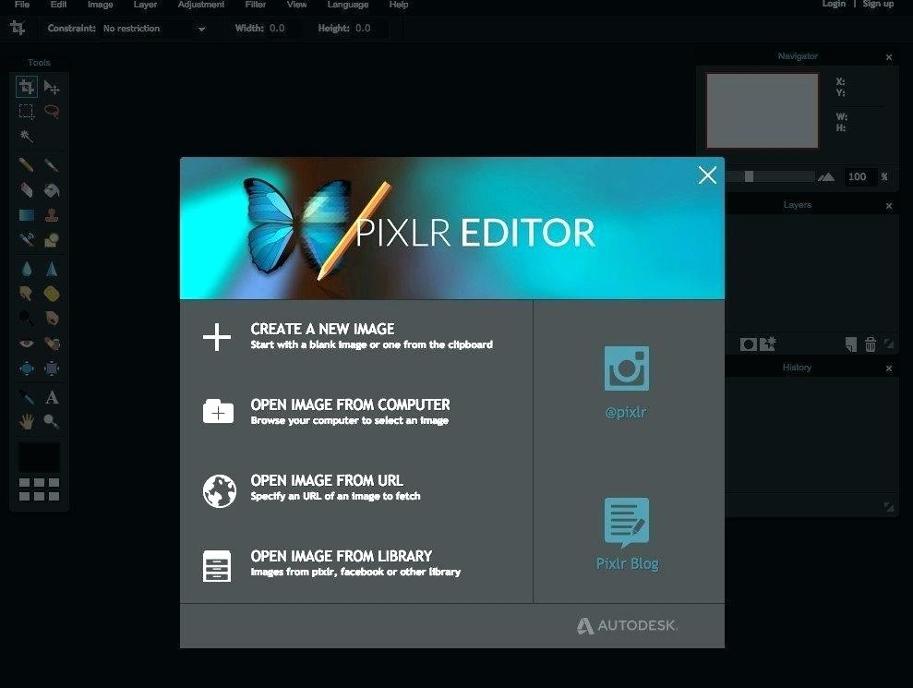Click the Sign up link

[x=878, y=4]
